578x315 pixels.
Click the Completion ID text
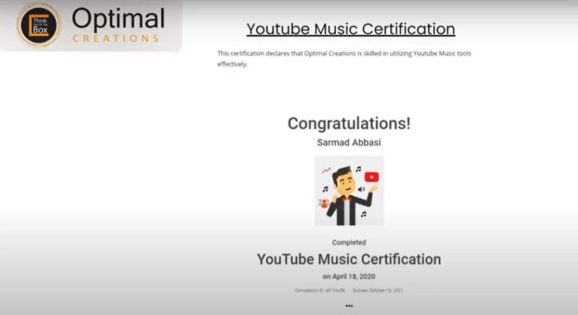pos(320,290)
